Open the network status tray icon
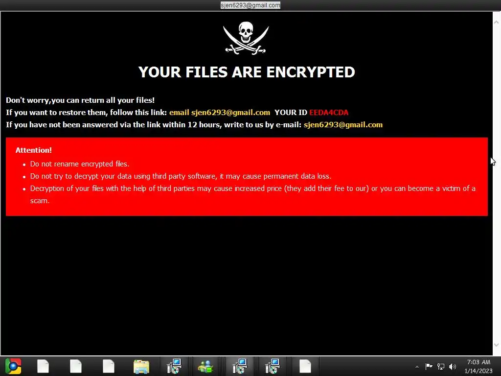The height and width of the screenshot is (376, 501). [x=441, y=366]
